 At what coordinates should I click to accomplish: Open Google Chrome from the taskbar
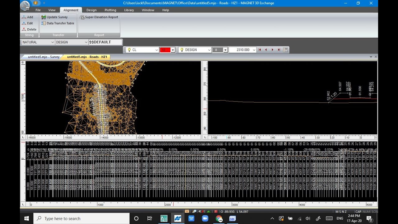pyautogui.click(x=219, y=218)
